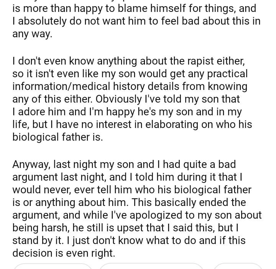Click the line starting "argument last night, and I told"
This screenshot has height=269, width=276.
[x=127, y=177]
